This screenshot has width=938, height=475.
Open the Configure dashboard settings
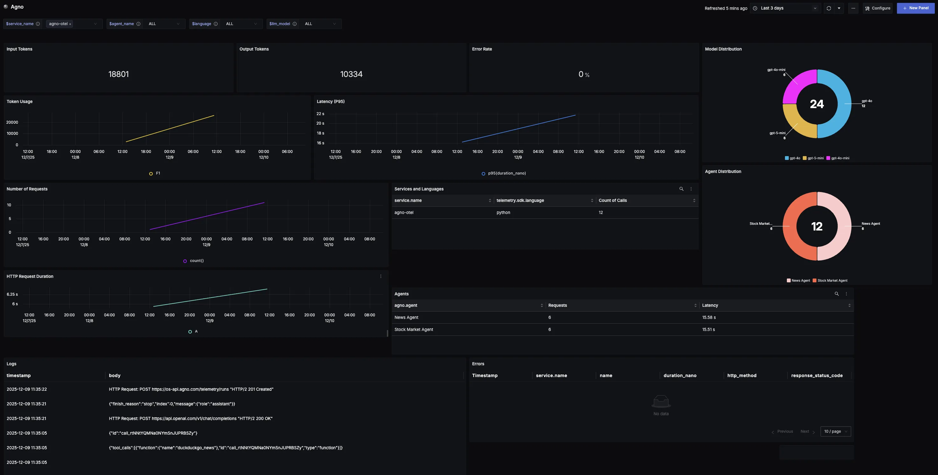tap(878, 8)
